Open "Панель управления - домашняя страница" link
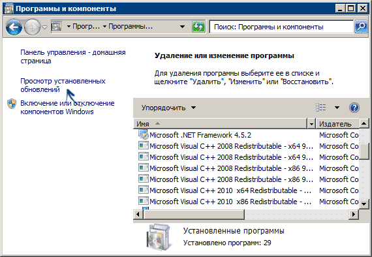Screen dimensions: 372x257 click(73, 57)
